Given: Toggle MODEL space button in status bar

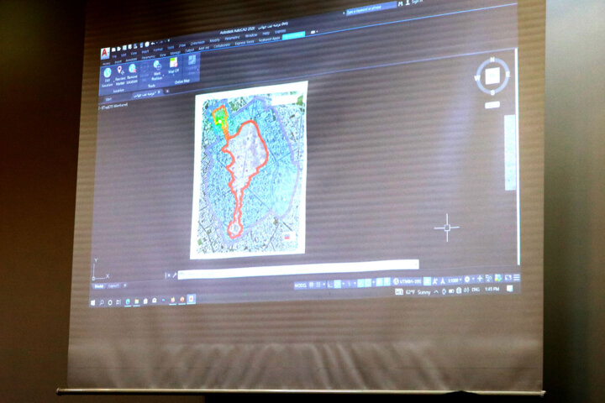Looking at the screenshot, I should 300,285.
